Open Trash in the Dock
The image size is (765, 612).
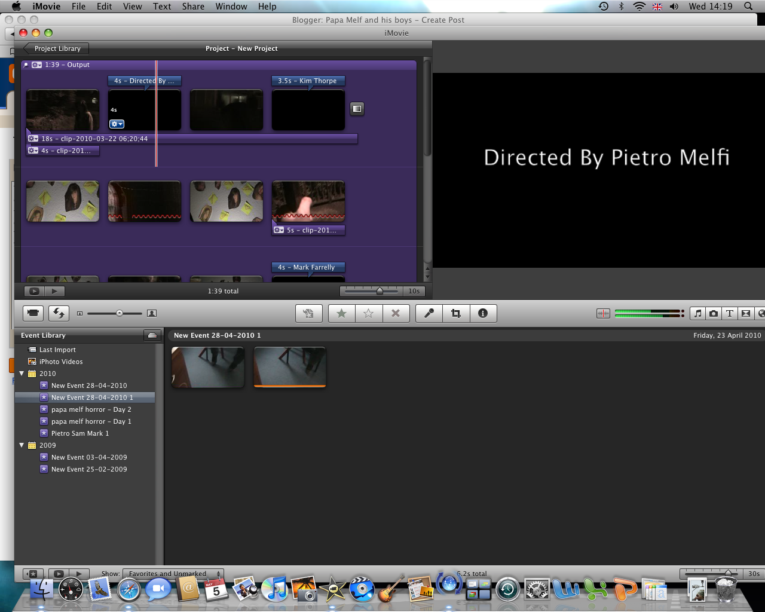pos(726,590)
